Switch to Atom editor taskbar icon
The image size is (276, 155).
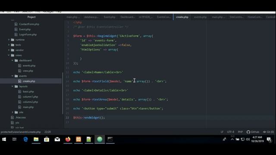click(x=100, y=139)
